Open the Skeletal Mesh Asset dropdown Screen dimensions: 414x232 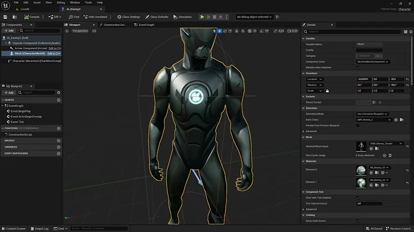pos(386,144)
